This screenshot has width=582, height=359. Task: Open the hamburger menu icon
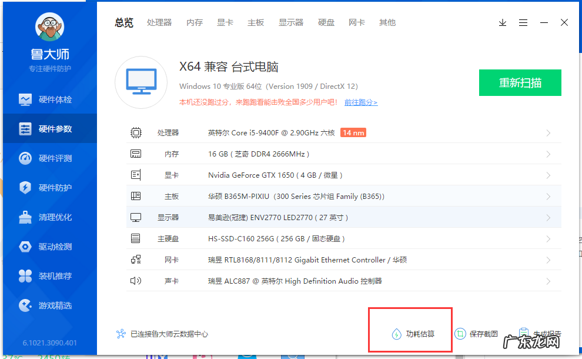(x=523, y=22)
